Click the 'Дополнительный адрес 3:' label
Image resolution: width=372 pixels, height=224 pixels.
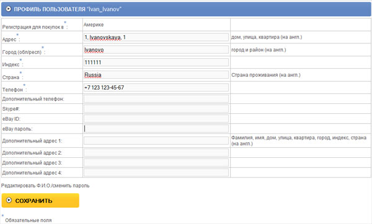click(32, 163)
